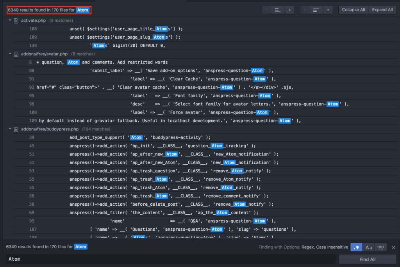Image resolution: width=400 pixels, height=267 pixels.
Task: Toggle the Regex (.*) search option
Action: pos(356,247)
